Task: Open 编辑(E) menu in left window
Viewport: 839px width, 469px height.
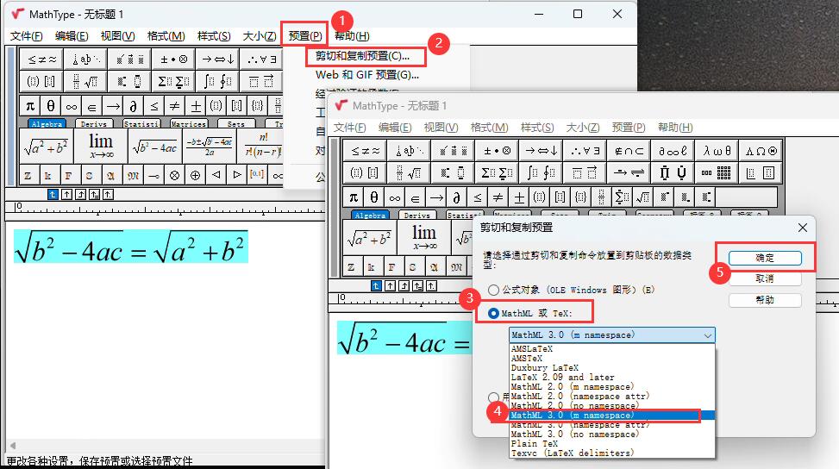Action: (x=72, y=36)
